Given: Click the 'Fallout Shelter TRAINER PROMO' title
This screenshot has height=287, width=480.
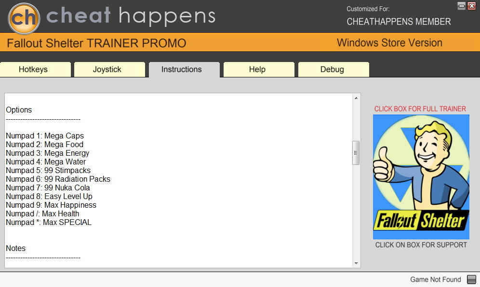Looking at the screenshot, I should [96, 43].
